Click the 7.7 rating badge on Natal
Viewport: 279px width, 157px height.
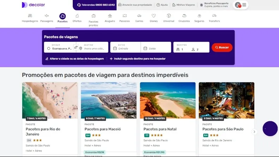(147, 135)
